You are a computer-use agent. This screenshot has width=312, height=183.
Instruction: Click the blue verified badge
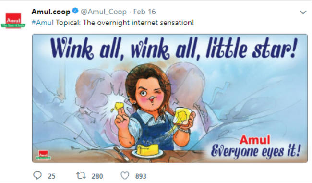pos(75,11)
